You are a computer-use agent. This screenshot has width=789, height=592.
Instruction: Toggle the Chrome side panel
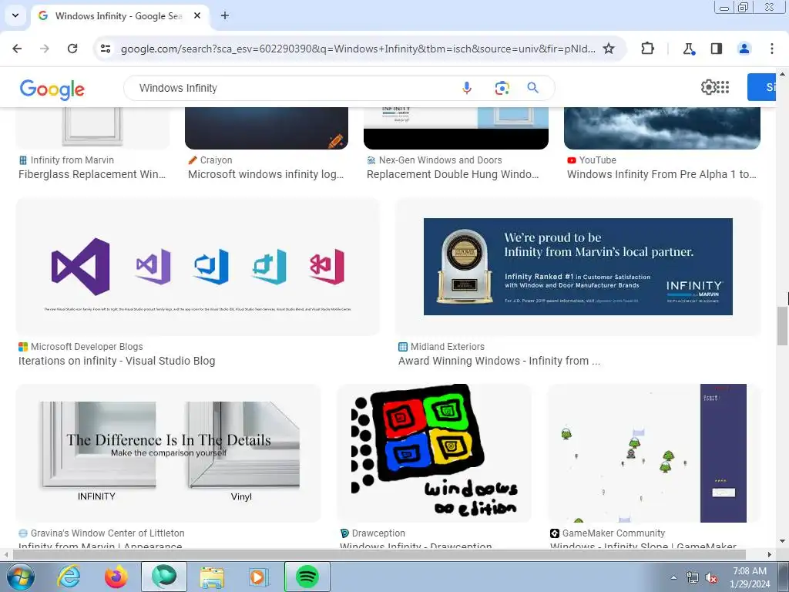point(717,49)
